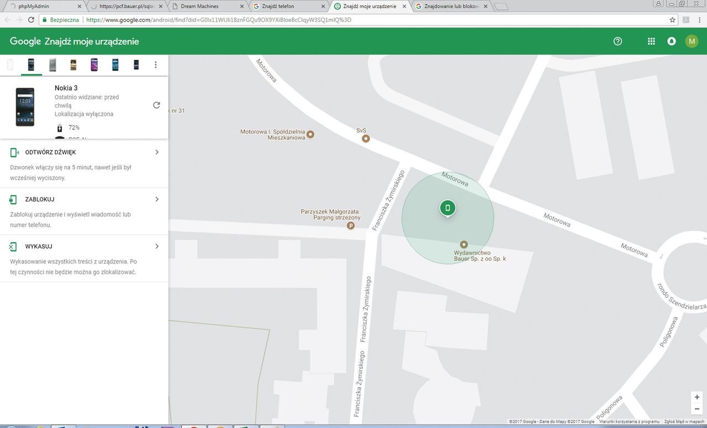The width and height of the screenshot is (707, 428).
Task: Select the gold phone device
Action: tap(73, 65)
